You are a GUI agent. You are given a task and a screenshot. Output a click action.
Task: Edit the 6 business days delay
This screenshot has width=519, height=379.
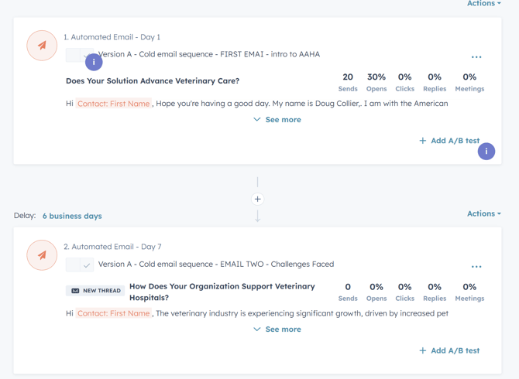[72, 216]
